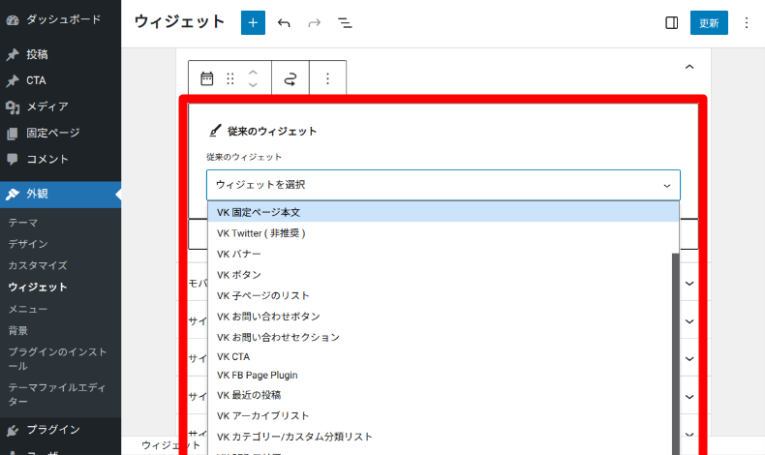765x455 pixels.
Task: Select VK アーカイブリスト option
Action: point(440,415)
